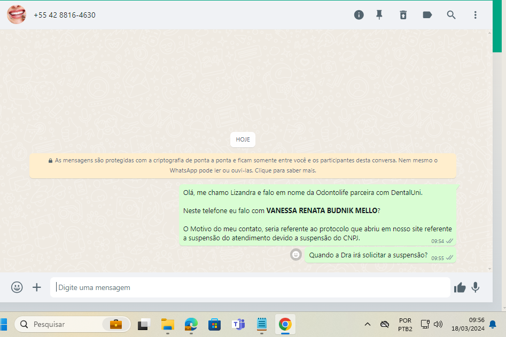Toggle the volume speaker icon in the tray
Viewport: 506px width, 337px height.
coord(438,324)
